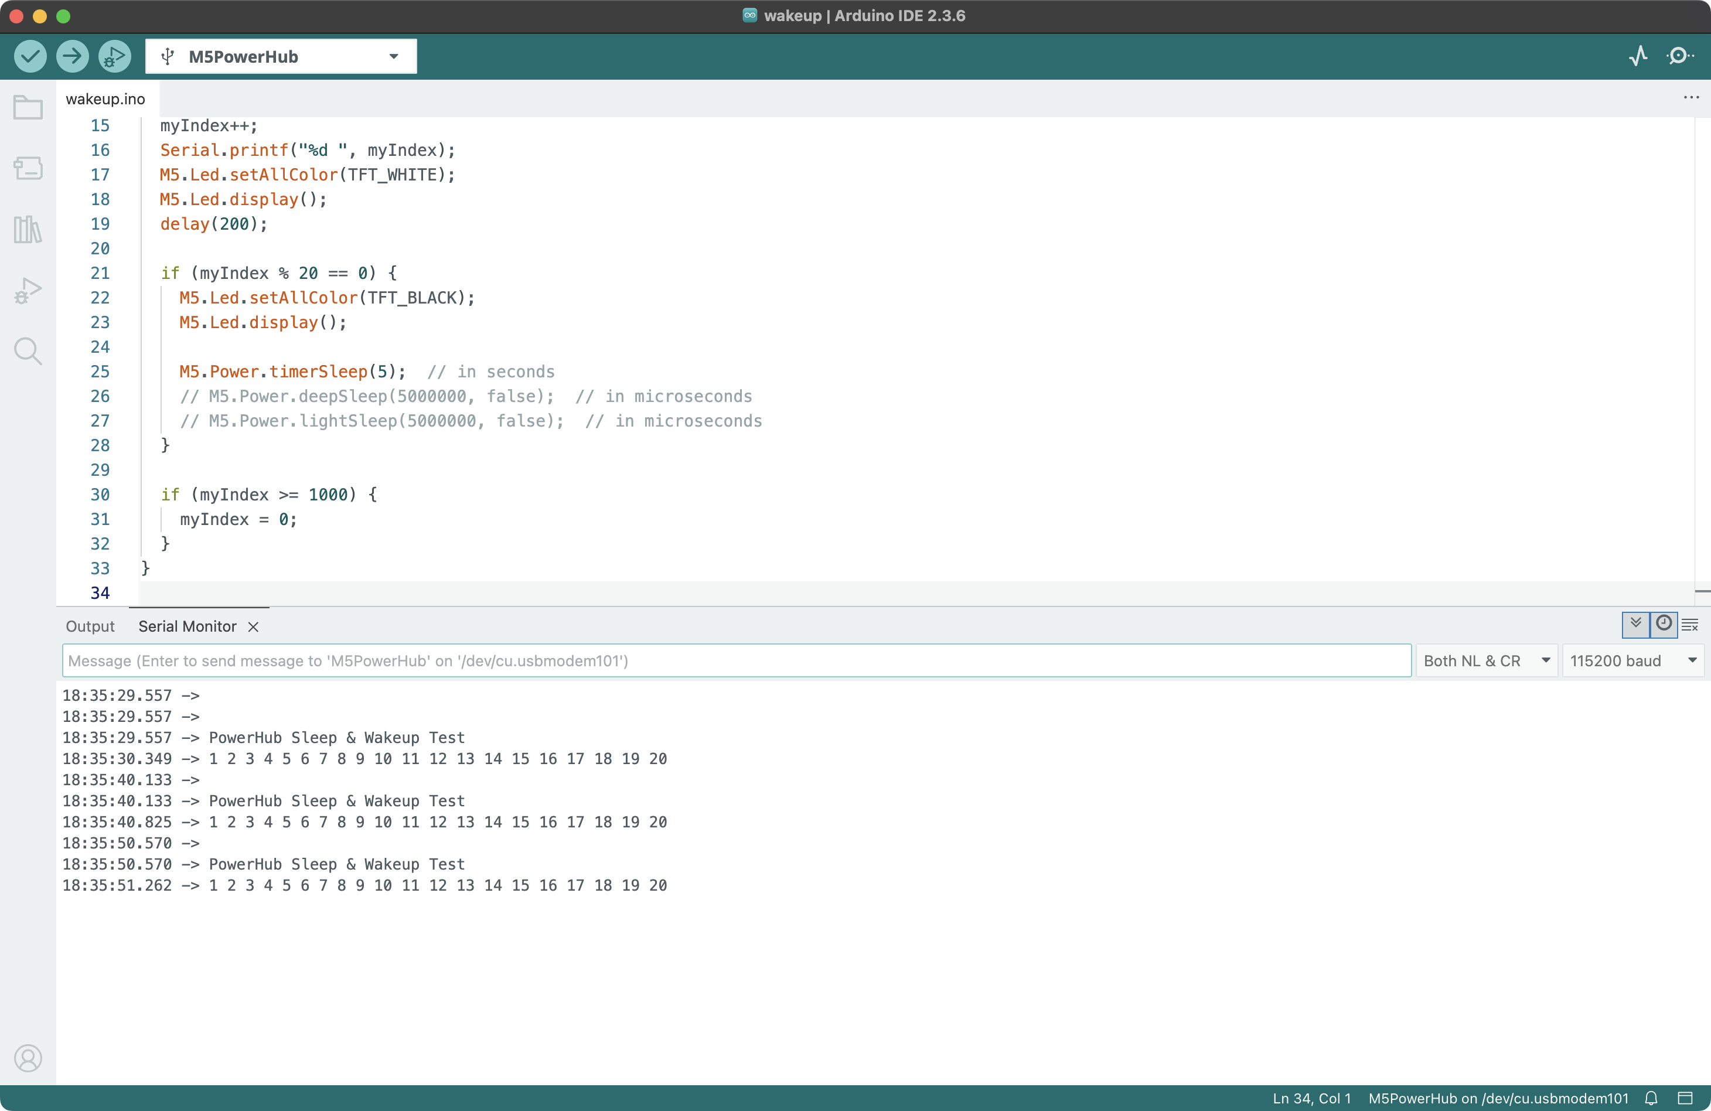Toggle bottom panel icon in status bar

click(x=1685, y=1098)
